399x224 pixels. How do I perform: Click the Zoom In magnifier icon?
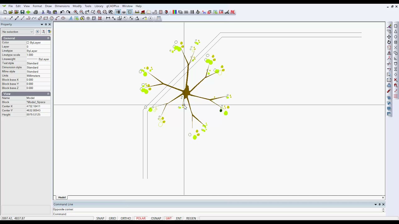(x=76, y=12)
